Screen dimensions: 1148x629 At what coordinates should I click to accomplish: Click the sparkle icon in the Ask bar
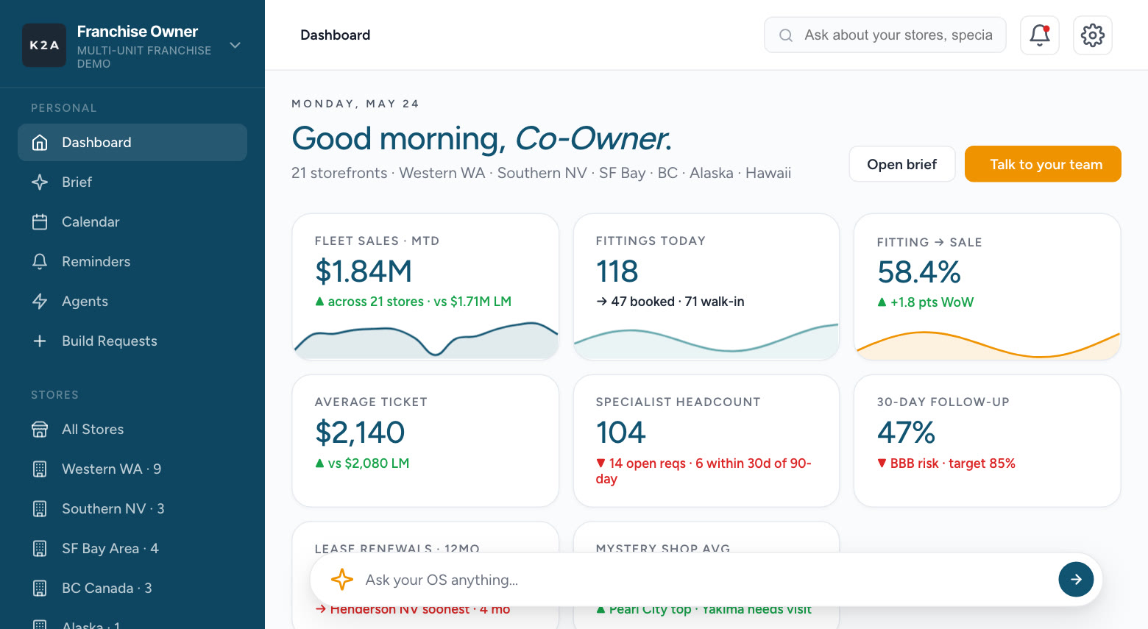(x=341, y=580)
